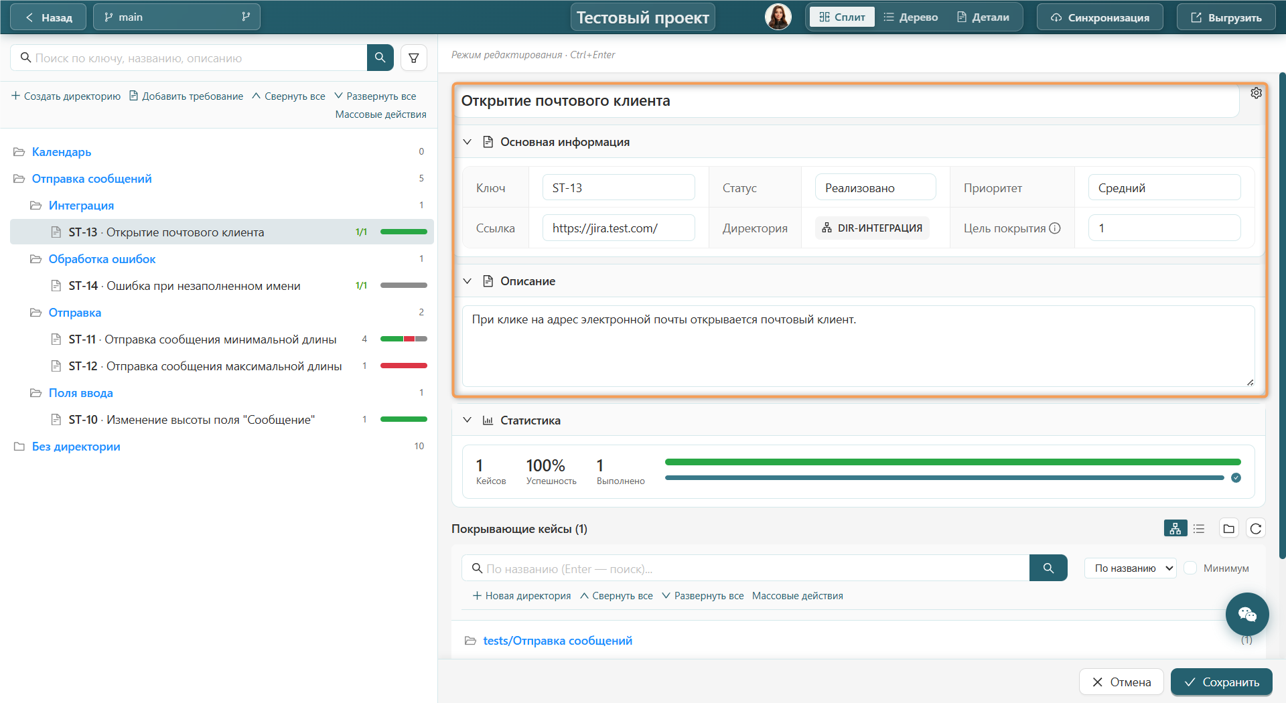This screenshot has height=703, width=1286.
Task: Click the filter funnel icon
Action: click(x=414, y=58)
